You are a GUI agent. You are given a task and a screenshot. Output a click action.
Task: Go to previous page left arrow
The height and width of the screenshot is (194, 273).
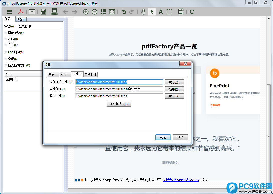pyautogui.click(x=66, y=12)
